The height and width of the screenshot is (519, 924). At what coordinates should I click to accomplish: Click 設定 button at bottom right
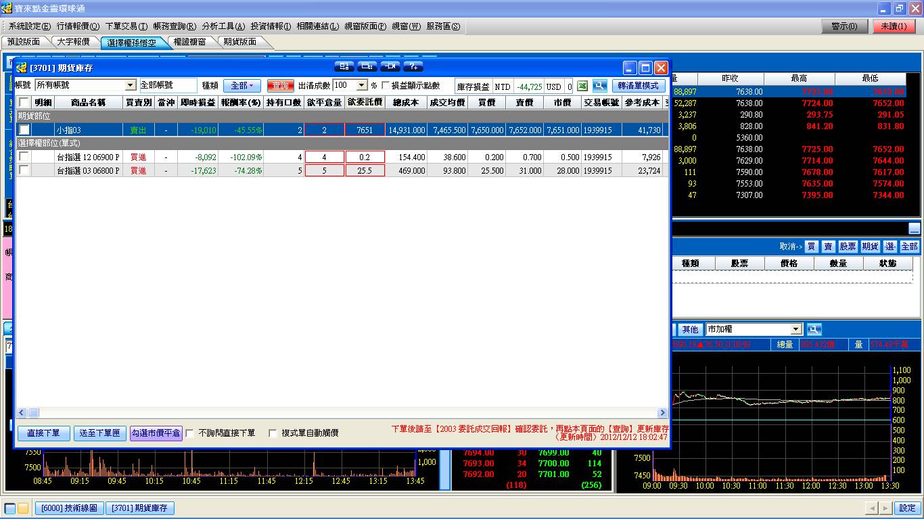(908, 508)
